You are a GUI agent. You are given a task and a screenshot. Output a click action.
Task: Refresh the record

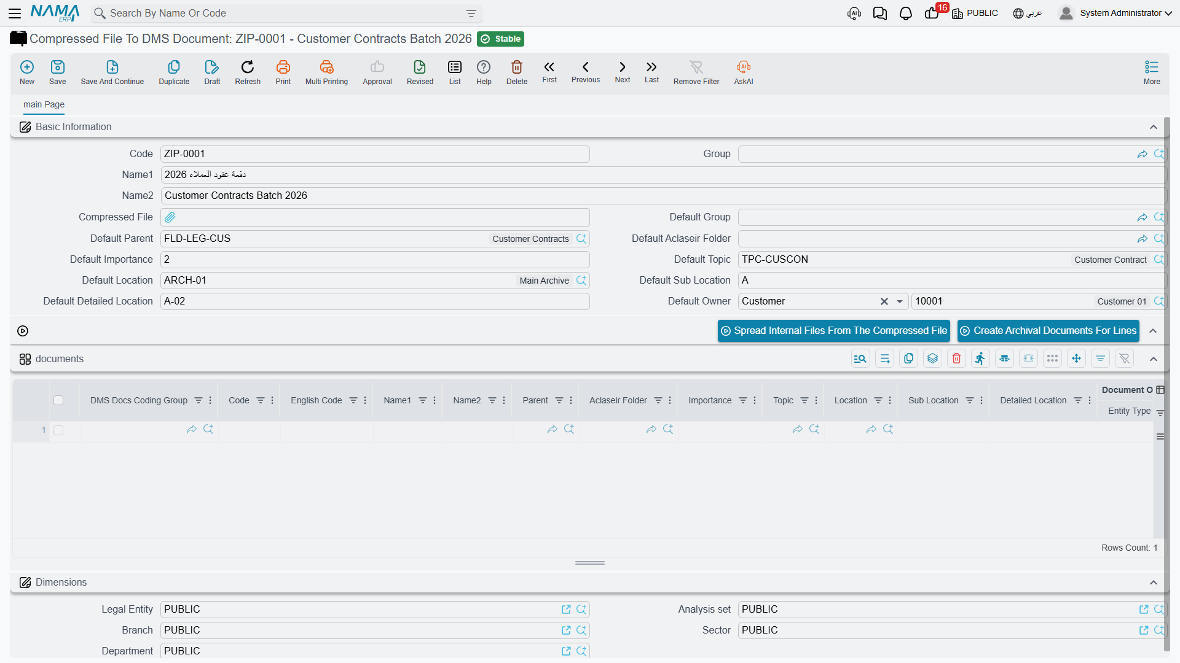pyautogui.click(x=248, y=72)
